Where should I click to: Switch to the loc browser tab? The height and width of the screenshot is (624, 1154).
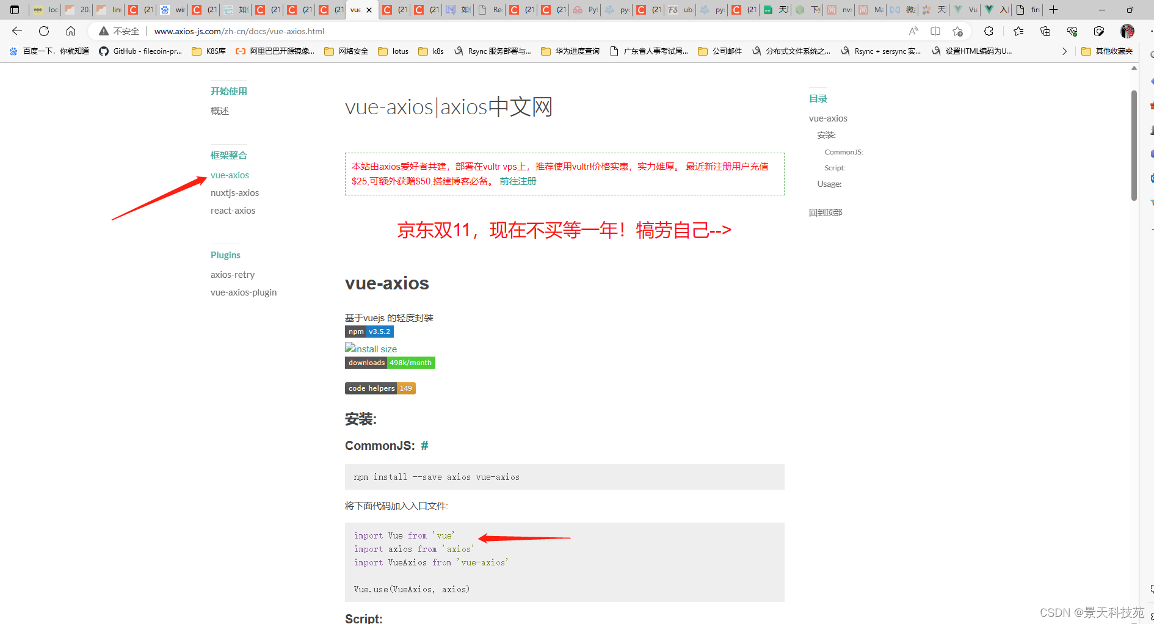[x=46, y=10]
